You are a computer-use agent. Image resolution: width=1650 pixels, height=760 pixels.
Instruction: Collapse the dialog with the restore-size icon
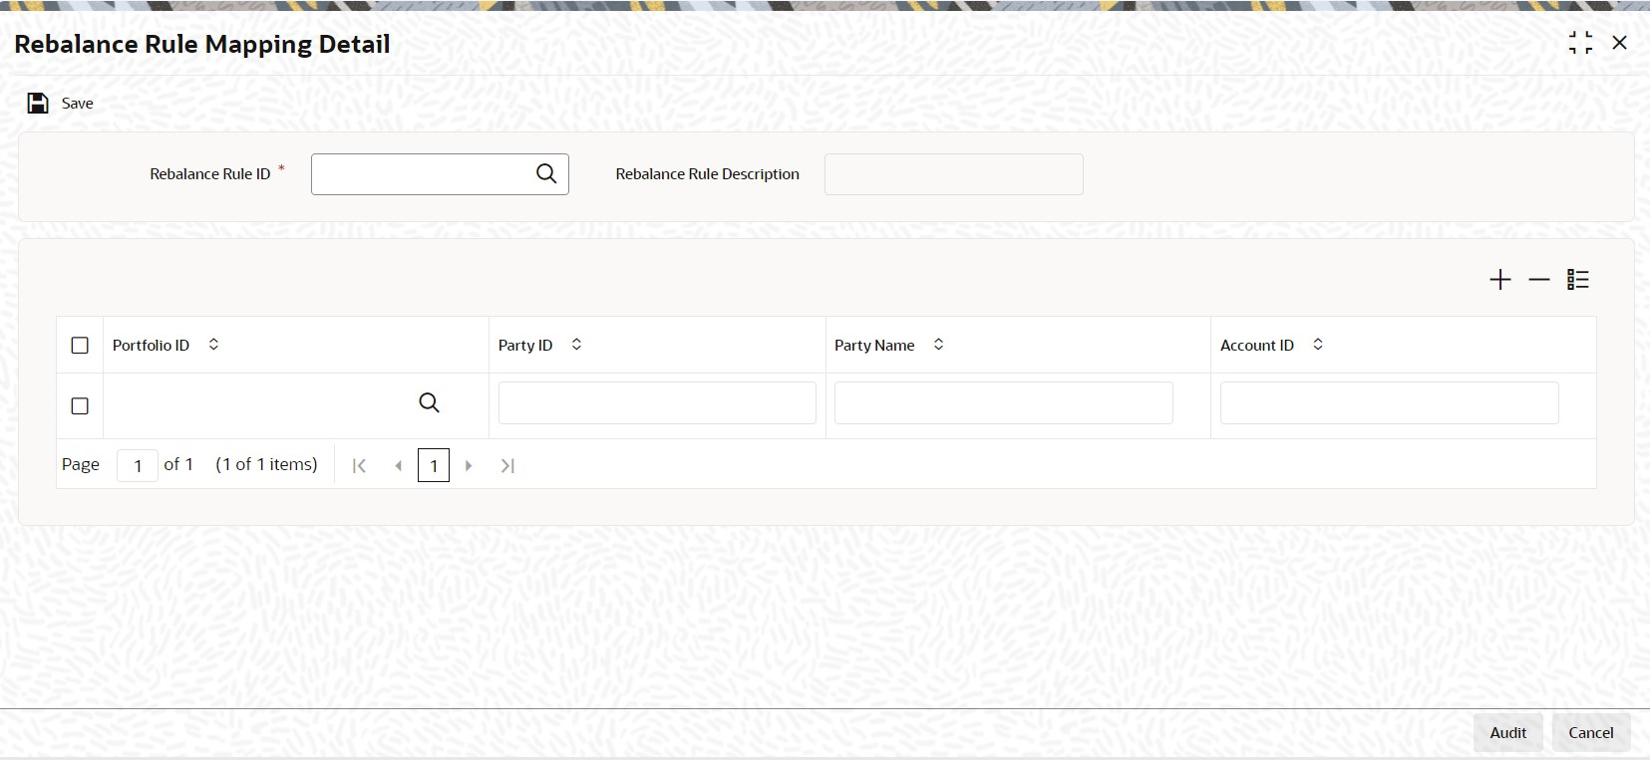pyautogui.click(x=1580, y=43)
